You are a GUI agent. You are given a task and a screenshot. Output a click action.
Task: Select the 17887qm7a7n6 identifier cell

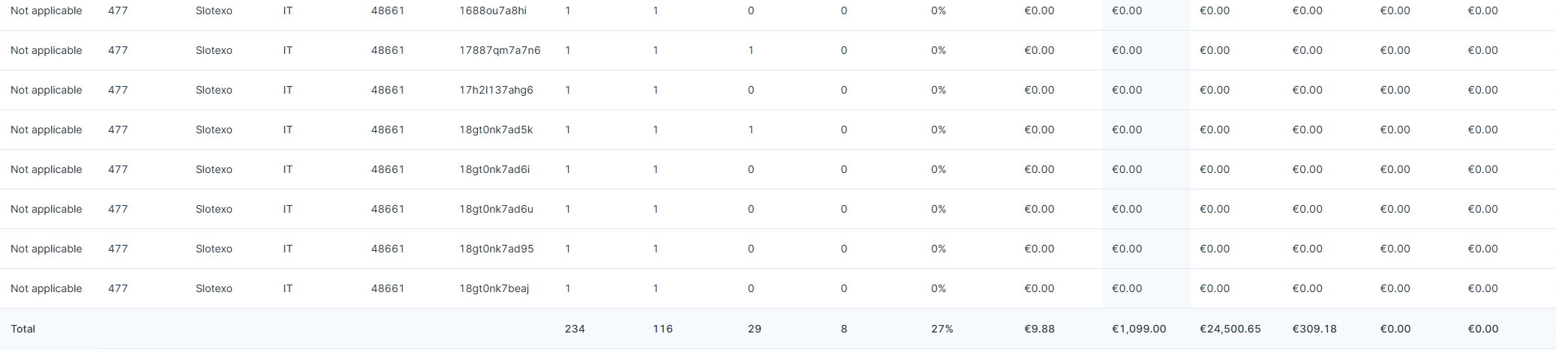(500, 50)
